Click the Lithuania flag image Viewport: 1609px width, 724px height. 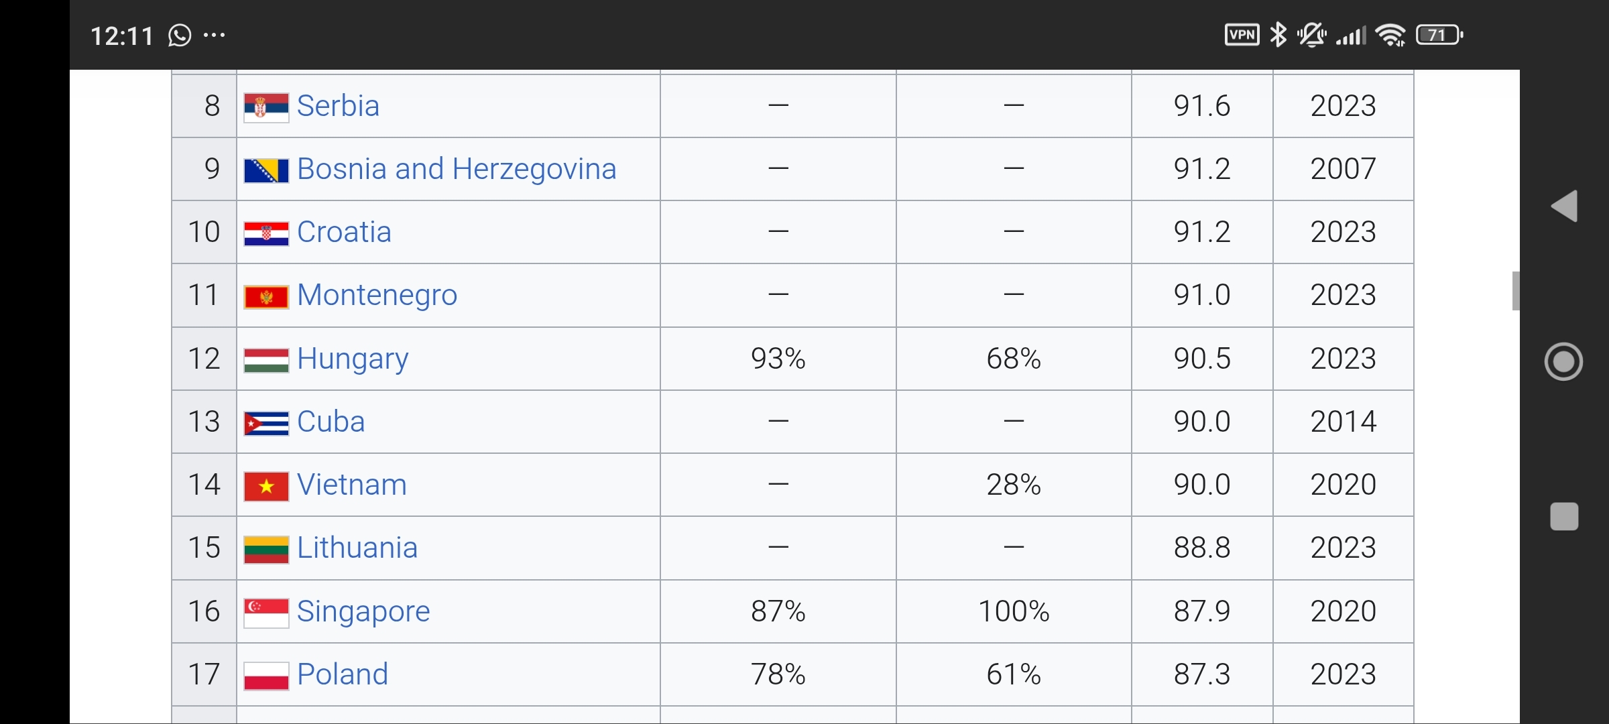coord(266,549)
